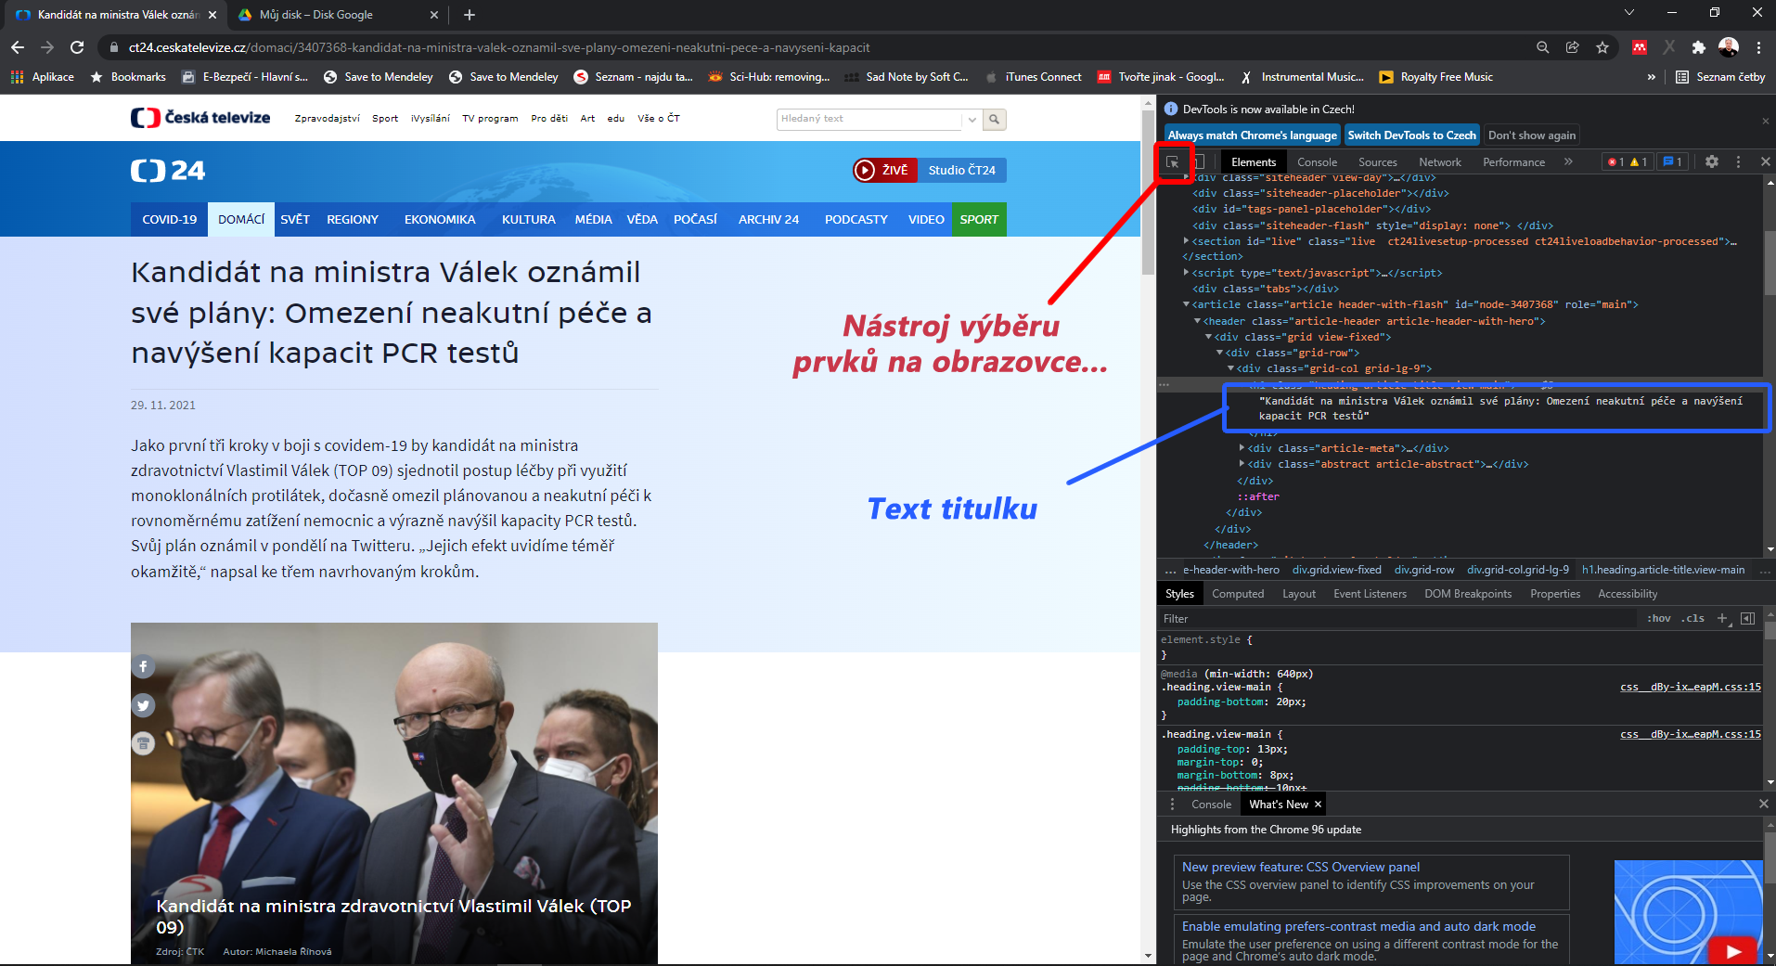Open Chrome three-dot menu

coord(1758,47)
